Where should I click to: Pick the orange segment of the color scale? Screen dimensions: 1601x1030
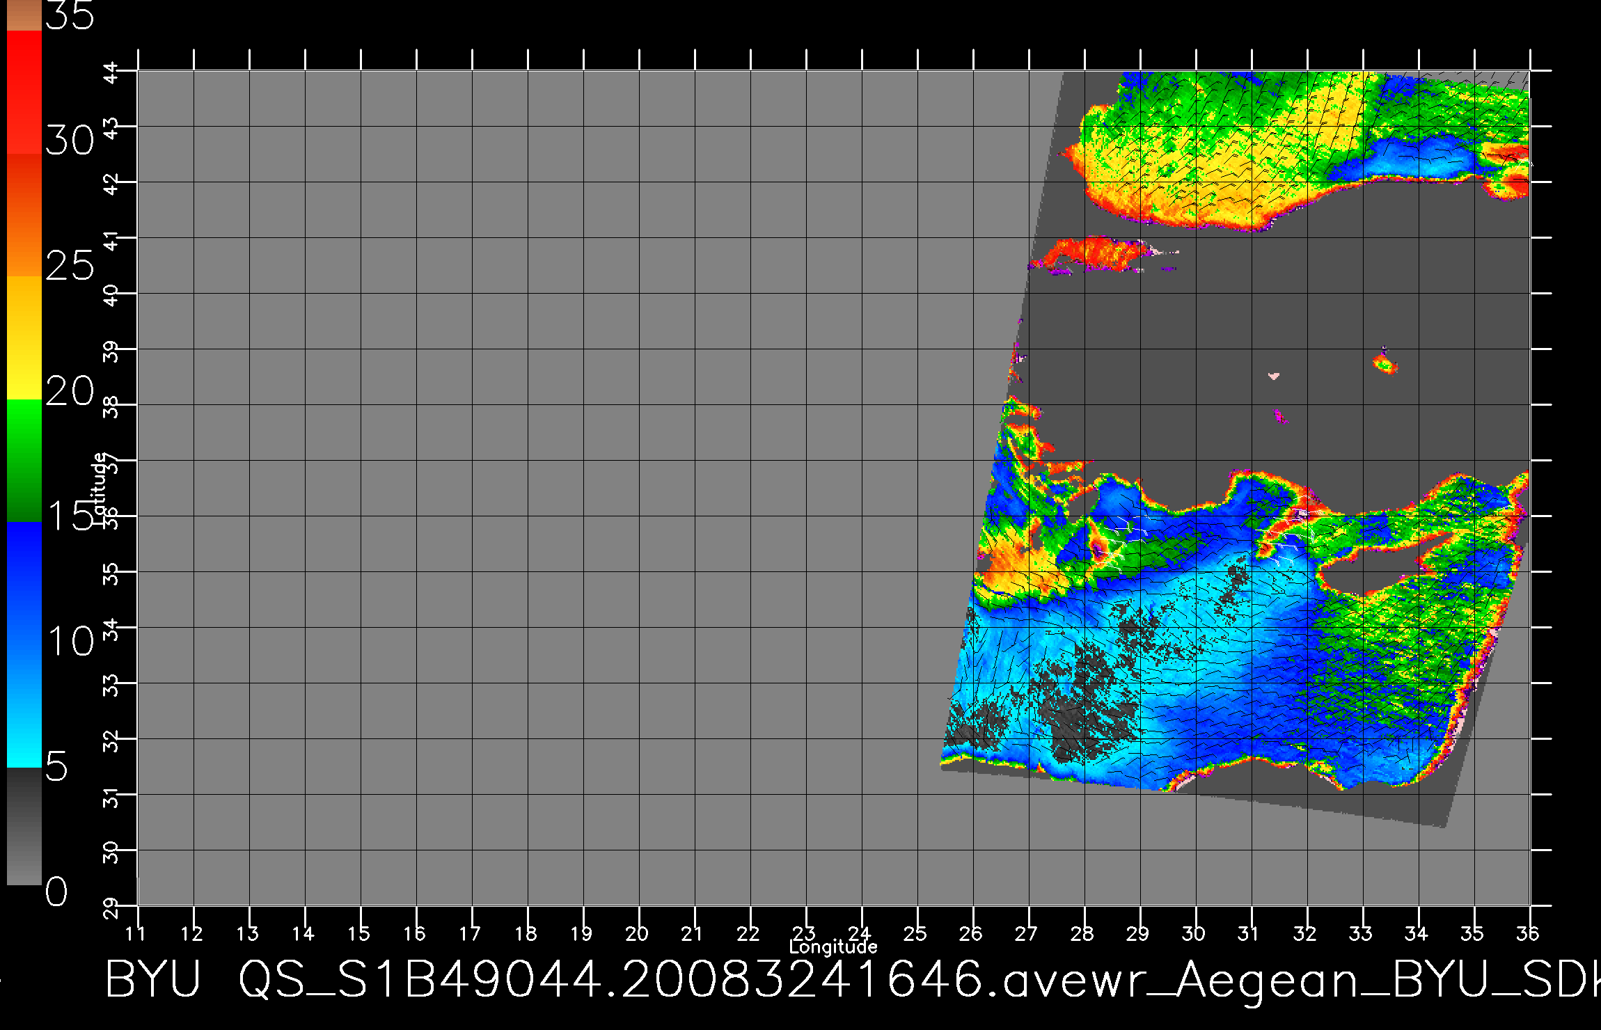pos(24,215)
